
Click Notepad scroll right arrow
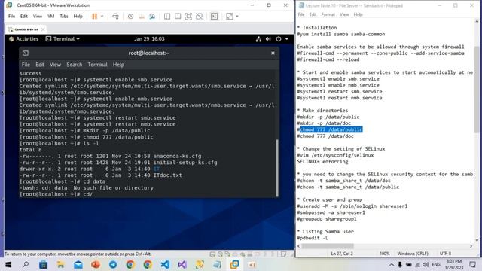pos(471,246)
